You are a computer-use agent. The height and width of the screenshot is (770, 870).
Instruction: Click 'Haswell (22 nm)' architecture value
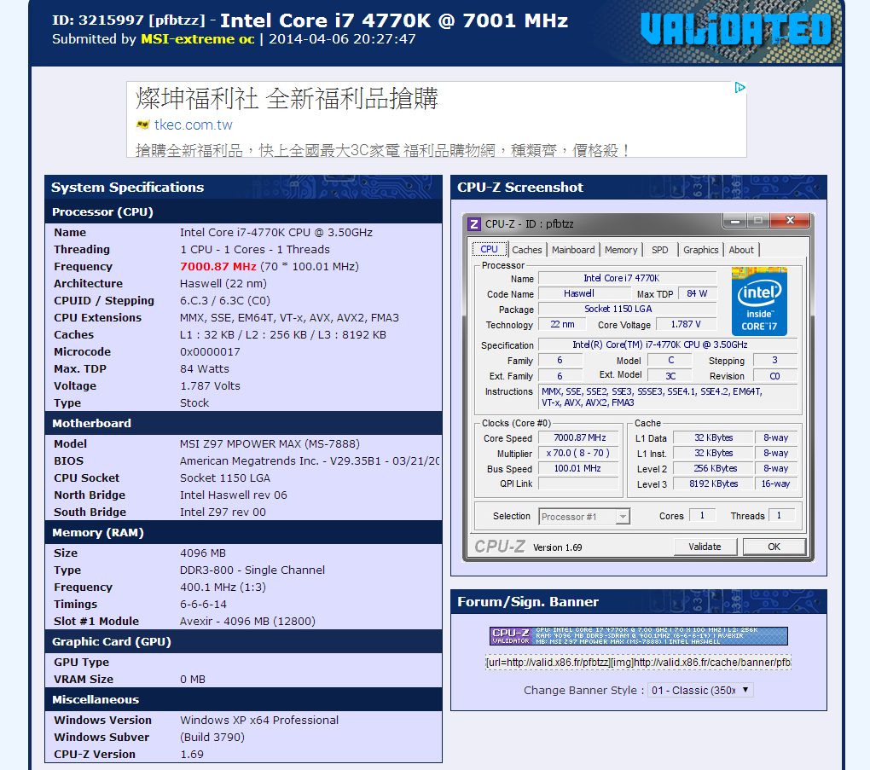[x=223, y=283]
